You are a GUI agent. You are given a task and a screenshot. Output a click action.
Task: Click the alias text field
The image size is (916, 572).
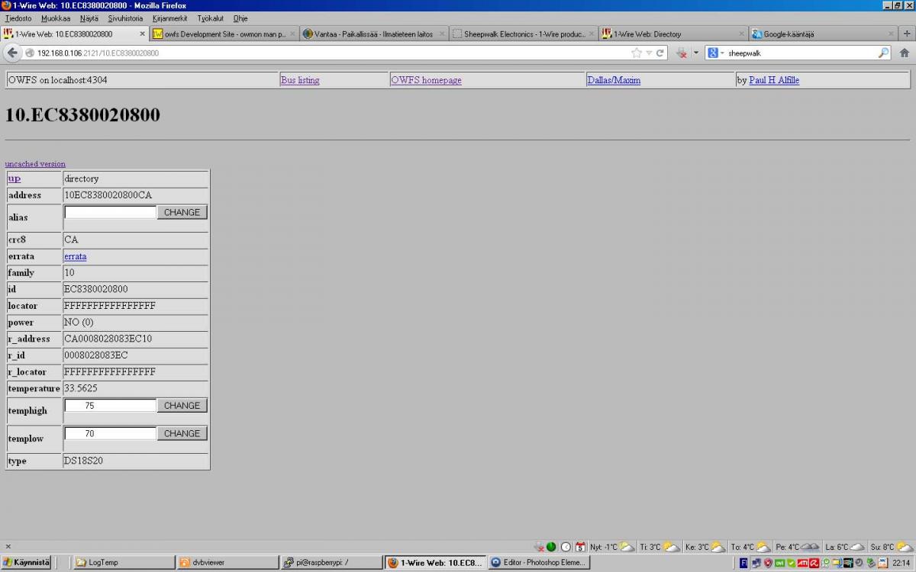[111, 212]
